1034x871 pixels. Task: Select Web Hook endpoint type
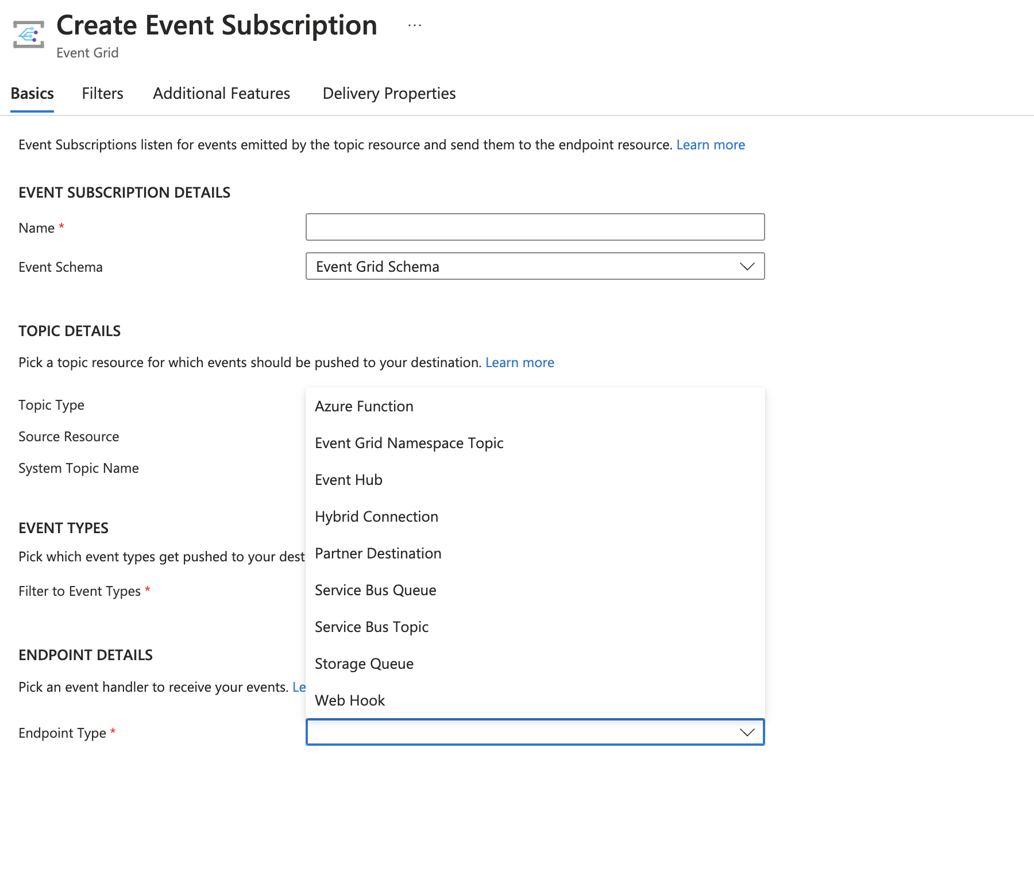pyautogui.click(x=350, y=700)
